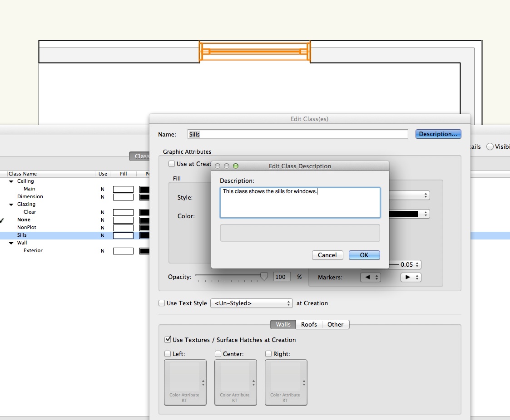510x420 pixels.
Task: Toggle Use Text Style at Creation
Action: [162, 303]
